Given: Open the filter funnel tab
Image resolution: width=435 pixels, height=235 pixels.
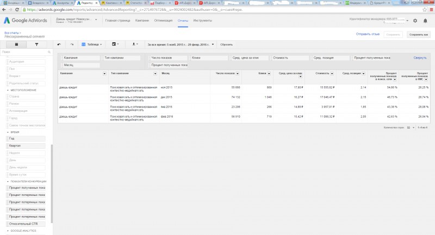Looking at the screenshot, I should 36,45.
